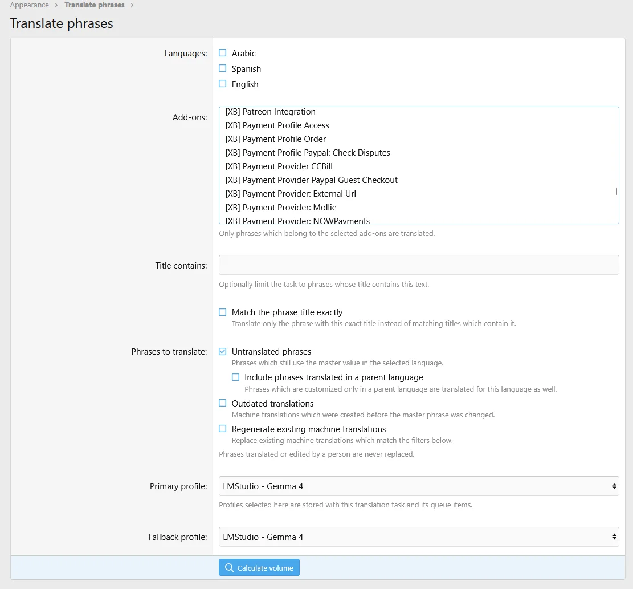Viewport: 633px width, 589px height.
Task: Click the Translate phrases breadcrumb link
Action: [x=95, y=5]
